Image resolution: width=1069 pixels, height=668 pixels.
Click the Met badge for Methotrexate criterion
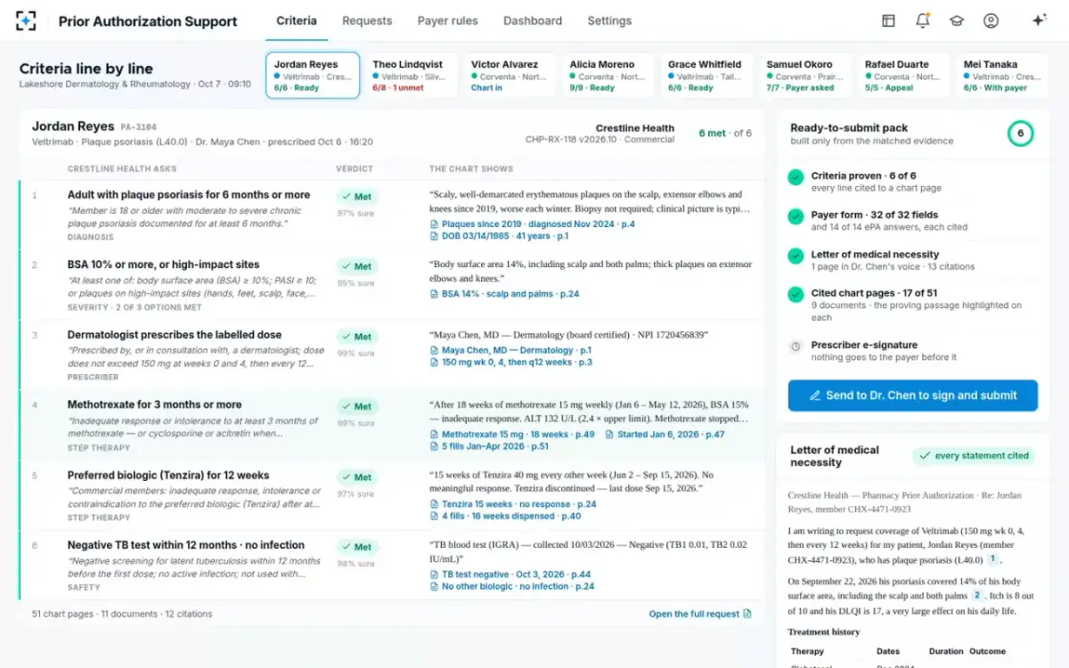pos(357,406)
